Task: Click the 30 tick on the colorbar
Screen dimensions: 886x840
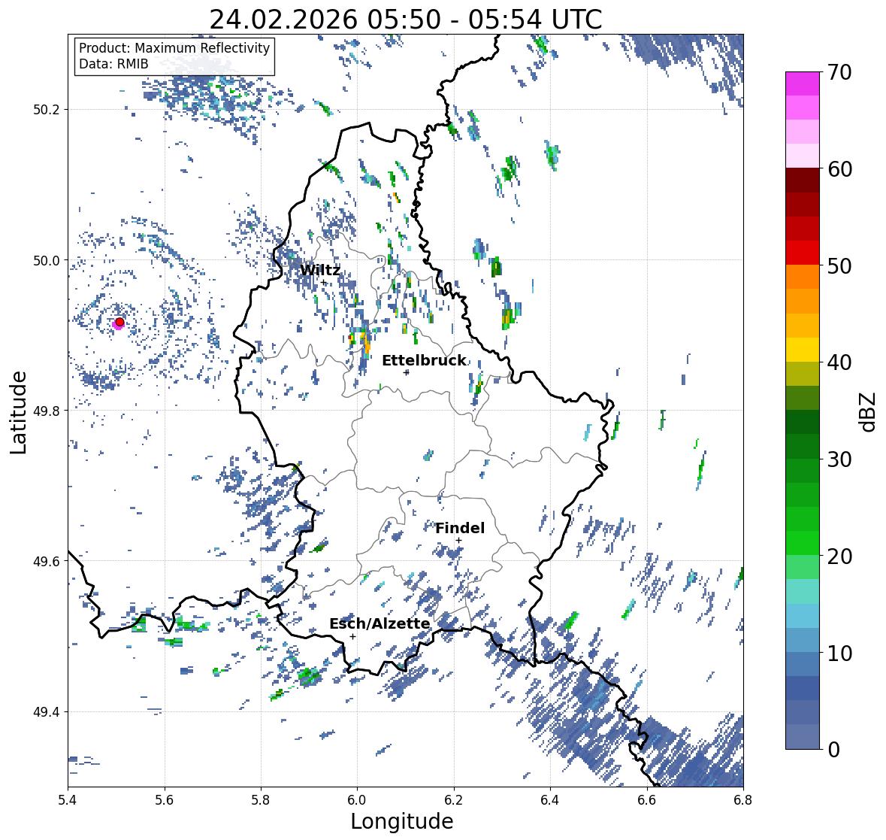Action: pos(839,459)
